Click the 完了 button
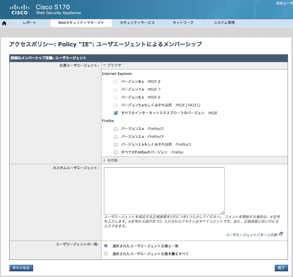The height and width of the screenshot is (277, 293). coord(281,268)
